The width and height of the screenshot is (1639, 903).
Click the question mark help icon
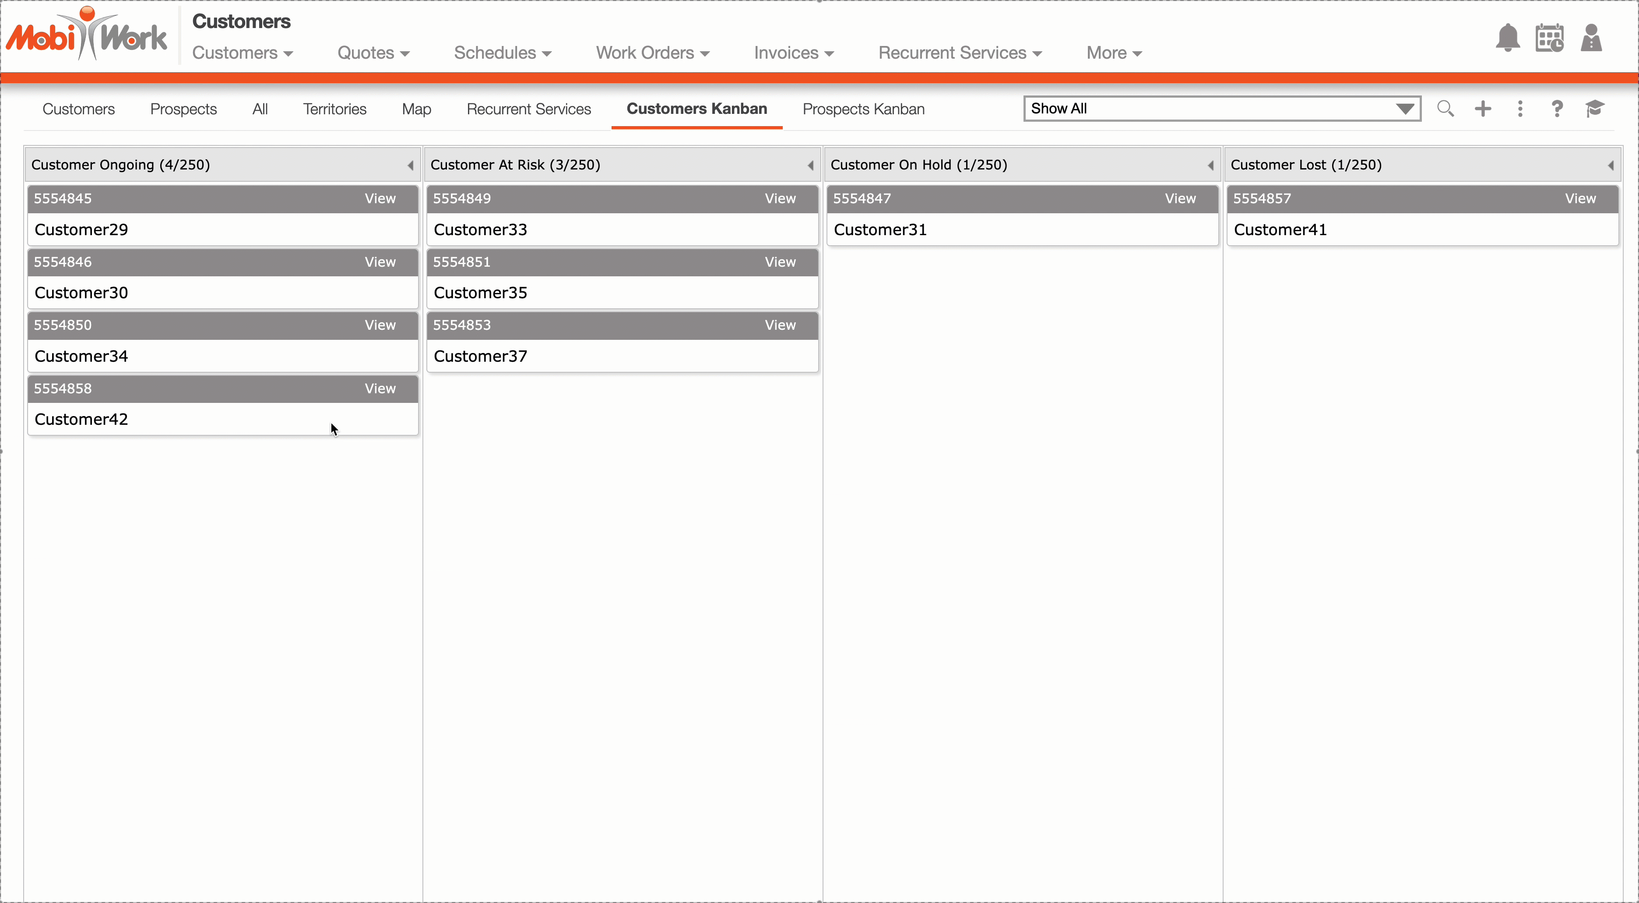pyautogui.click(x=1557, y=109)
